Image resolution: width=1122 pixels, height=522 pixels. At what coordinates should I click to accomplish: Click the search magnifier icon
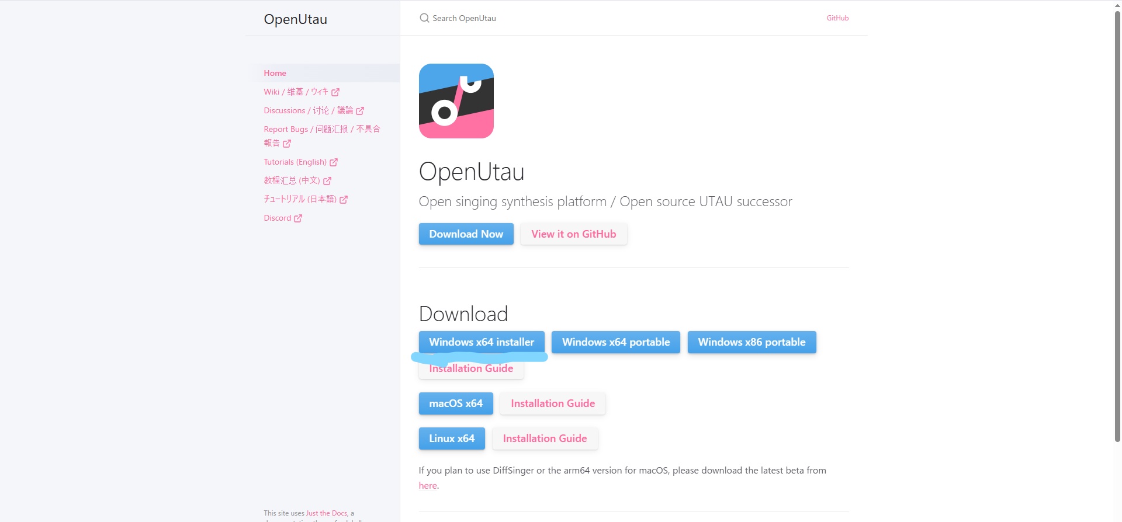[424, 18]
